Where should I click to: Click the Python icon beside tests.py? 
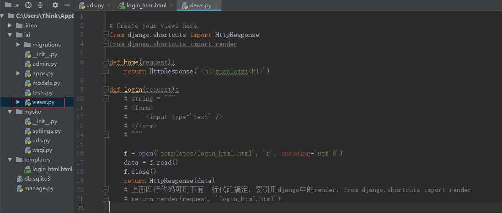[28, 92]
